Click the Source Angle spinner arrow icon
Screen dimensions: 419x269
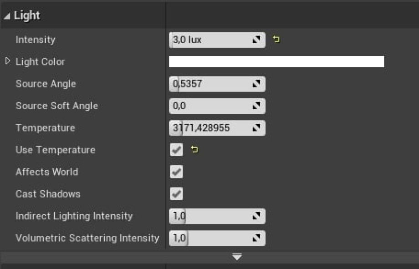pyautogui.click(x=256, y=84)
